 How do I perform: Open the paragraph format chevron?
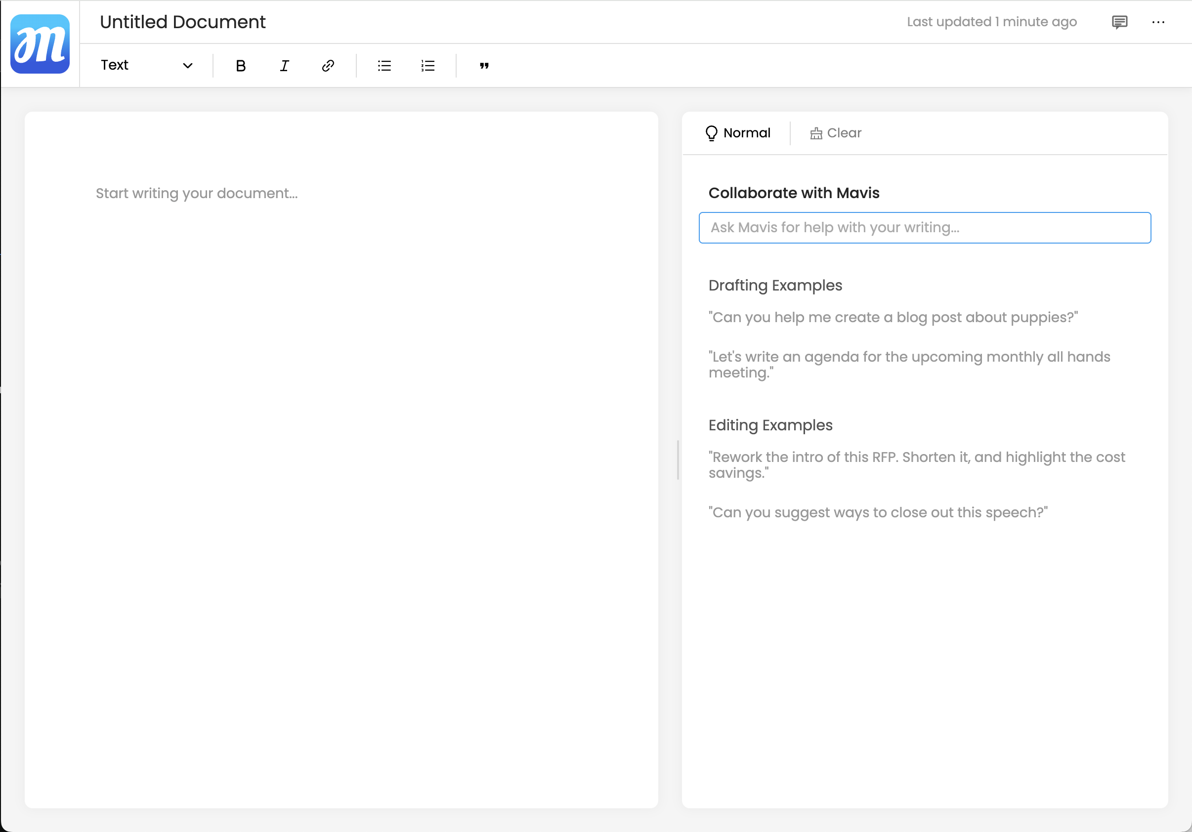tap(187, 65)
